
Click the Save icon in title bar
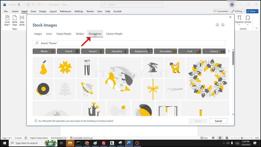click(28, 5)
